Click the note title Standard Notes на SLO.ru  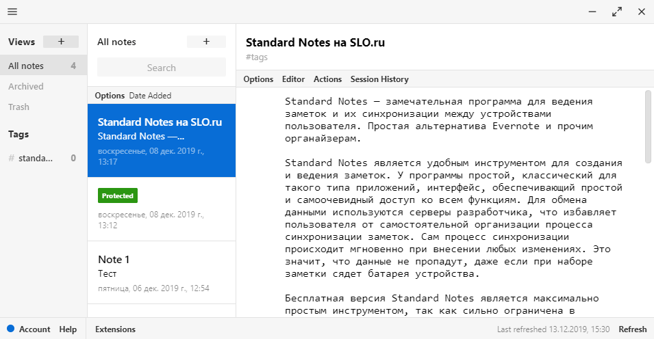pyautogui.click(x=315, y=42)
